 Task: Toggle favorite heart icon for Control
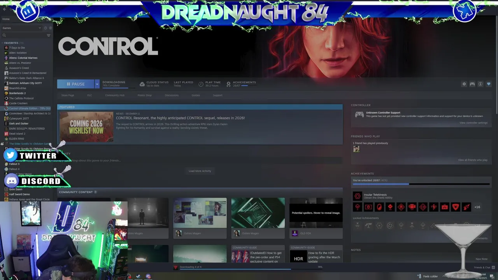tap(489, 84)
